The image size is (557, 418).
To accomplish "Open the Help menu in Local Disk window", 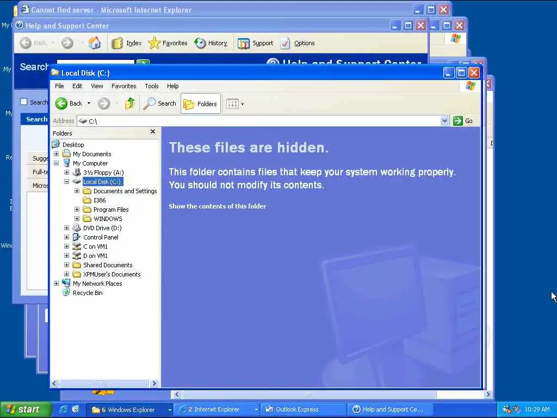I will [172, 86].
